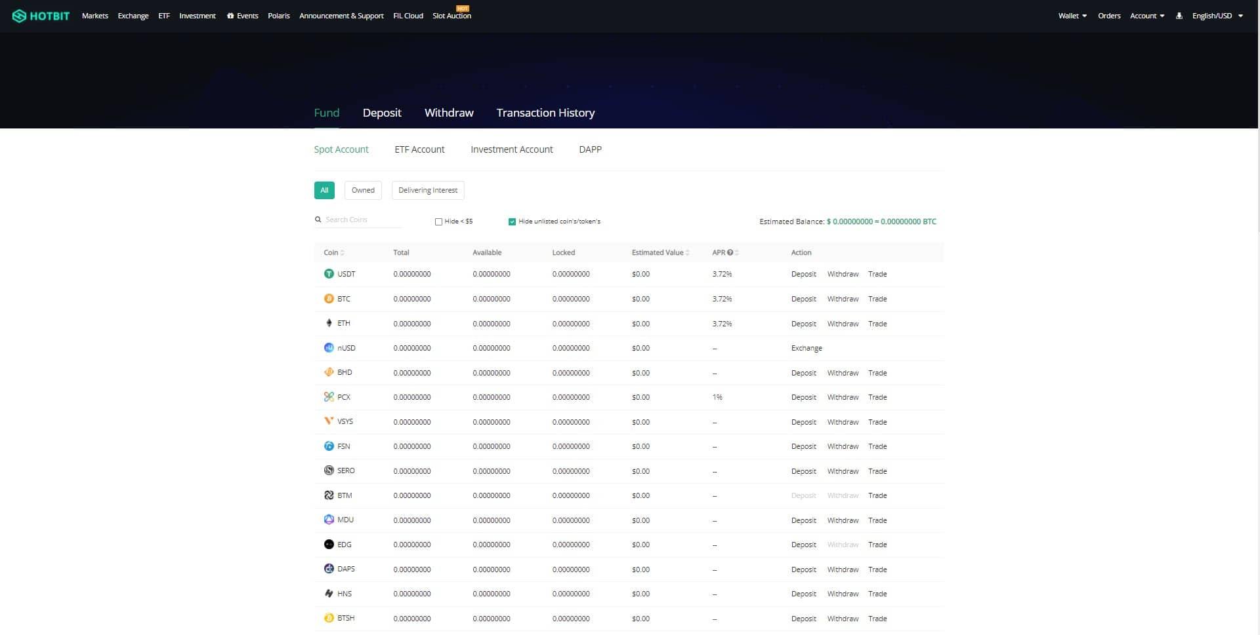Open the Slot Auction menu item
This screenshot has height=635, width=1260.
coord(451,16)
